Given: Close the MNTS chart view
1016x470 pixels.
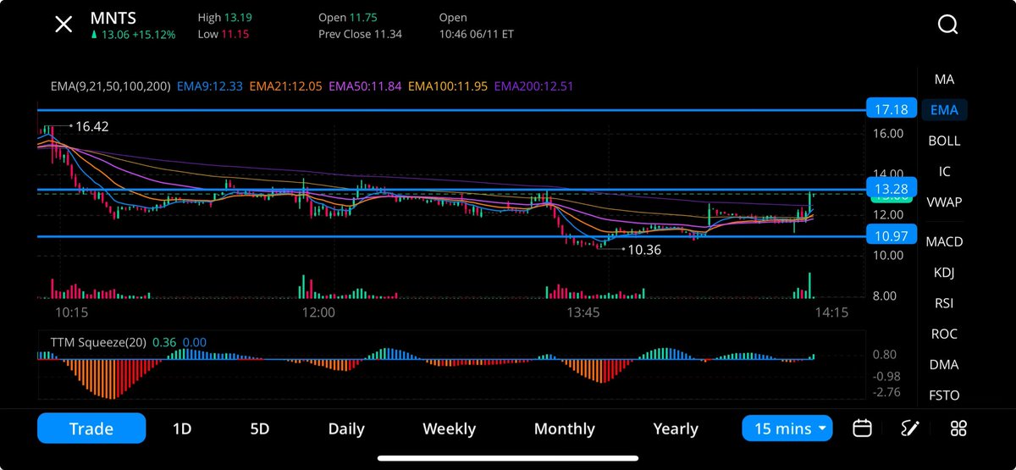Looking at the screenshot, I should click(x=63, y=25).
